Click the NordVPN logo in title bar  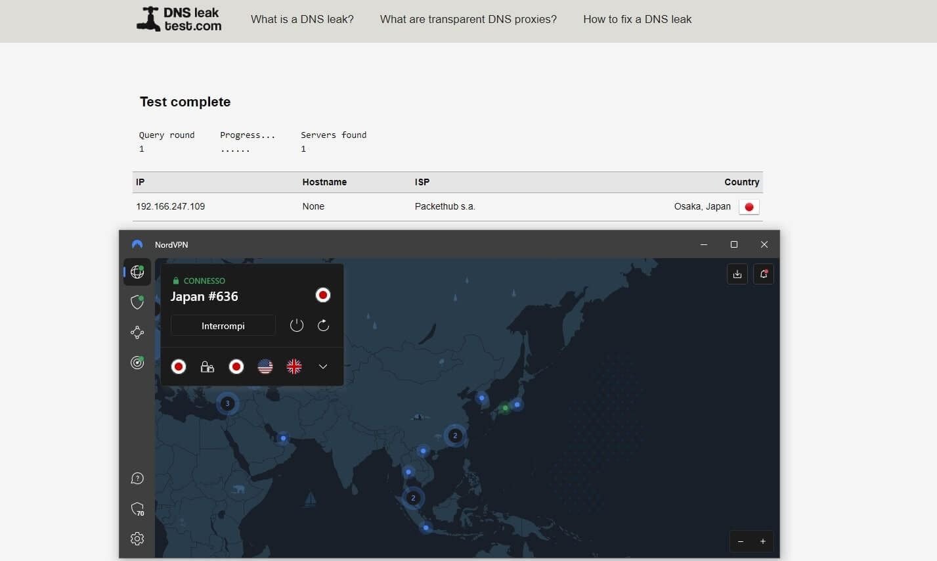click(x=137, y=244)
